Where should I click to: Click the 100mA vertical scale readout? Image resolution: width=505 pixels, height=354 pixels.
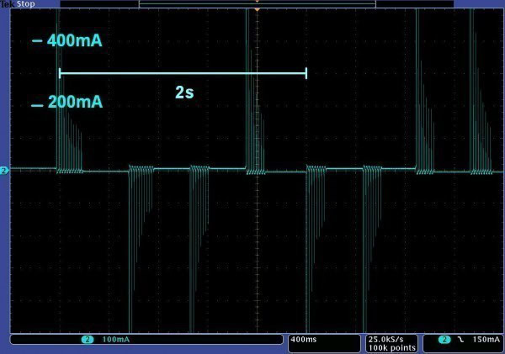(x=115, y=339)
